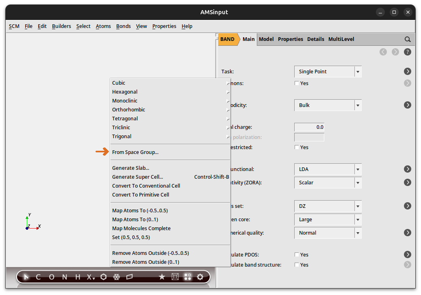Select the pointer arrow tool

26,277
